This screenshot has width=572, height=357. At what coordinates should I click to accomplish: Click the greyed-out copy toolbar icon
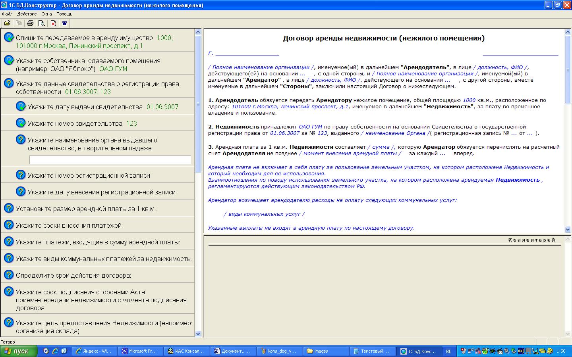[x=19, y=23]
